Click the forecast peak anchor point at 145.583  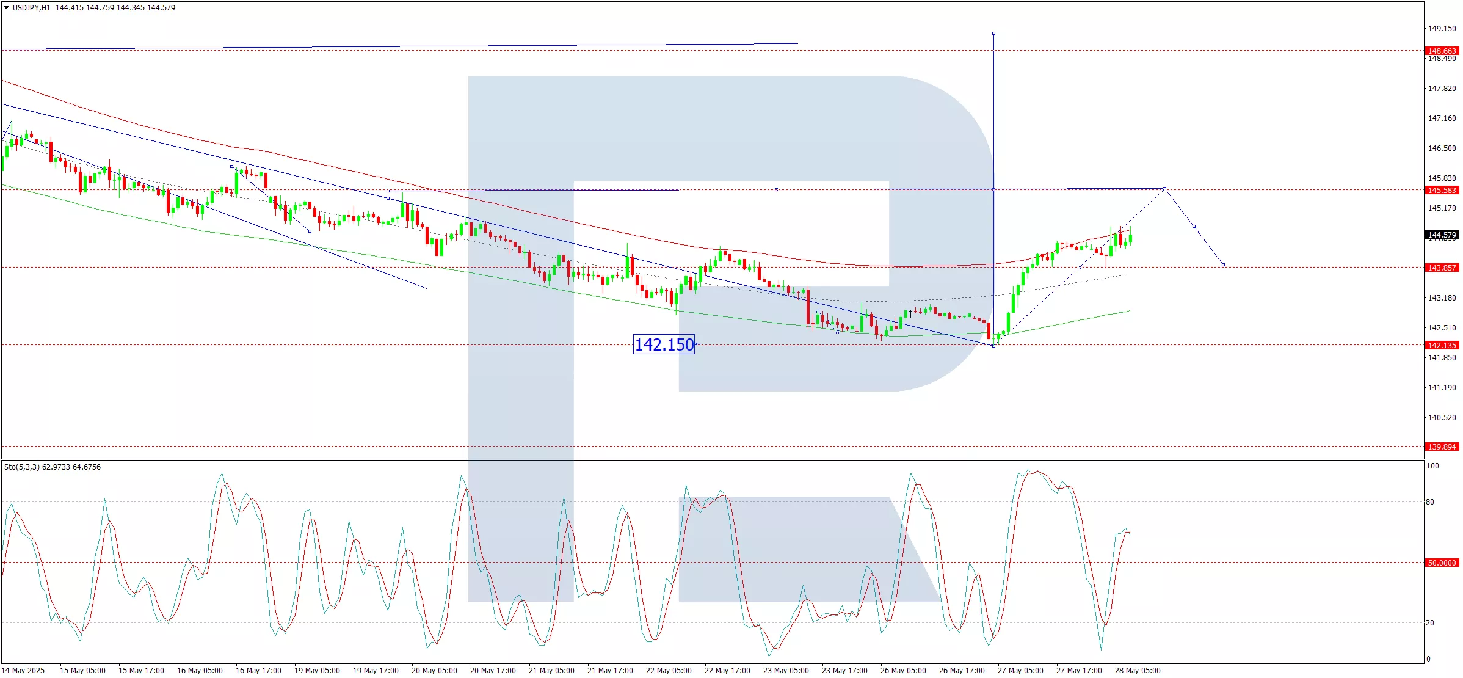coord(1165,188)
